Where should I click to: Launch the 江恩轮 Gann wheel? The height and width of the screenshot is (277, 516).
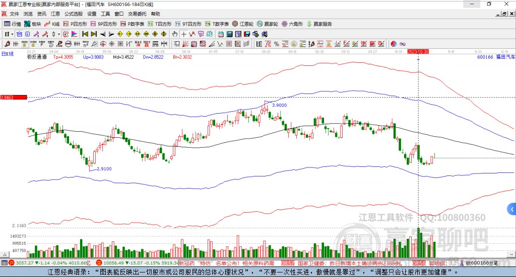coord(243,24)
